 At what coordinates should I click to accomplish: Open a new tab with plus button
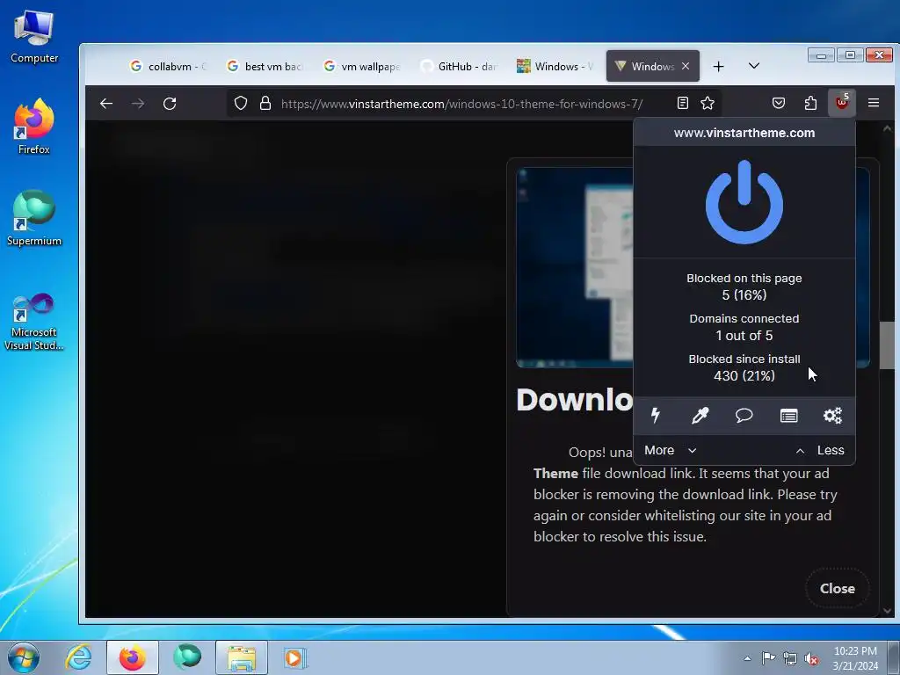tap(718, 66)
